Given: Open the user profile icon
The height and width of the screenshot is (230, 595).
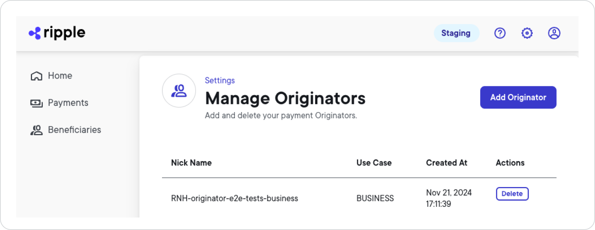Looking at the screenshot, I should pos(554,33).
